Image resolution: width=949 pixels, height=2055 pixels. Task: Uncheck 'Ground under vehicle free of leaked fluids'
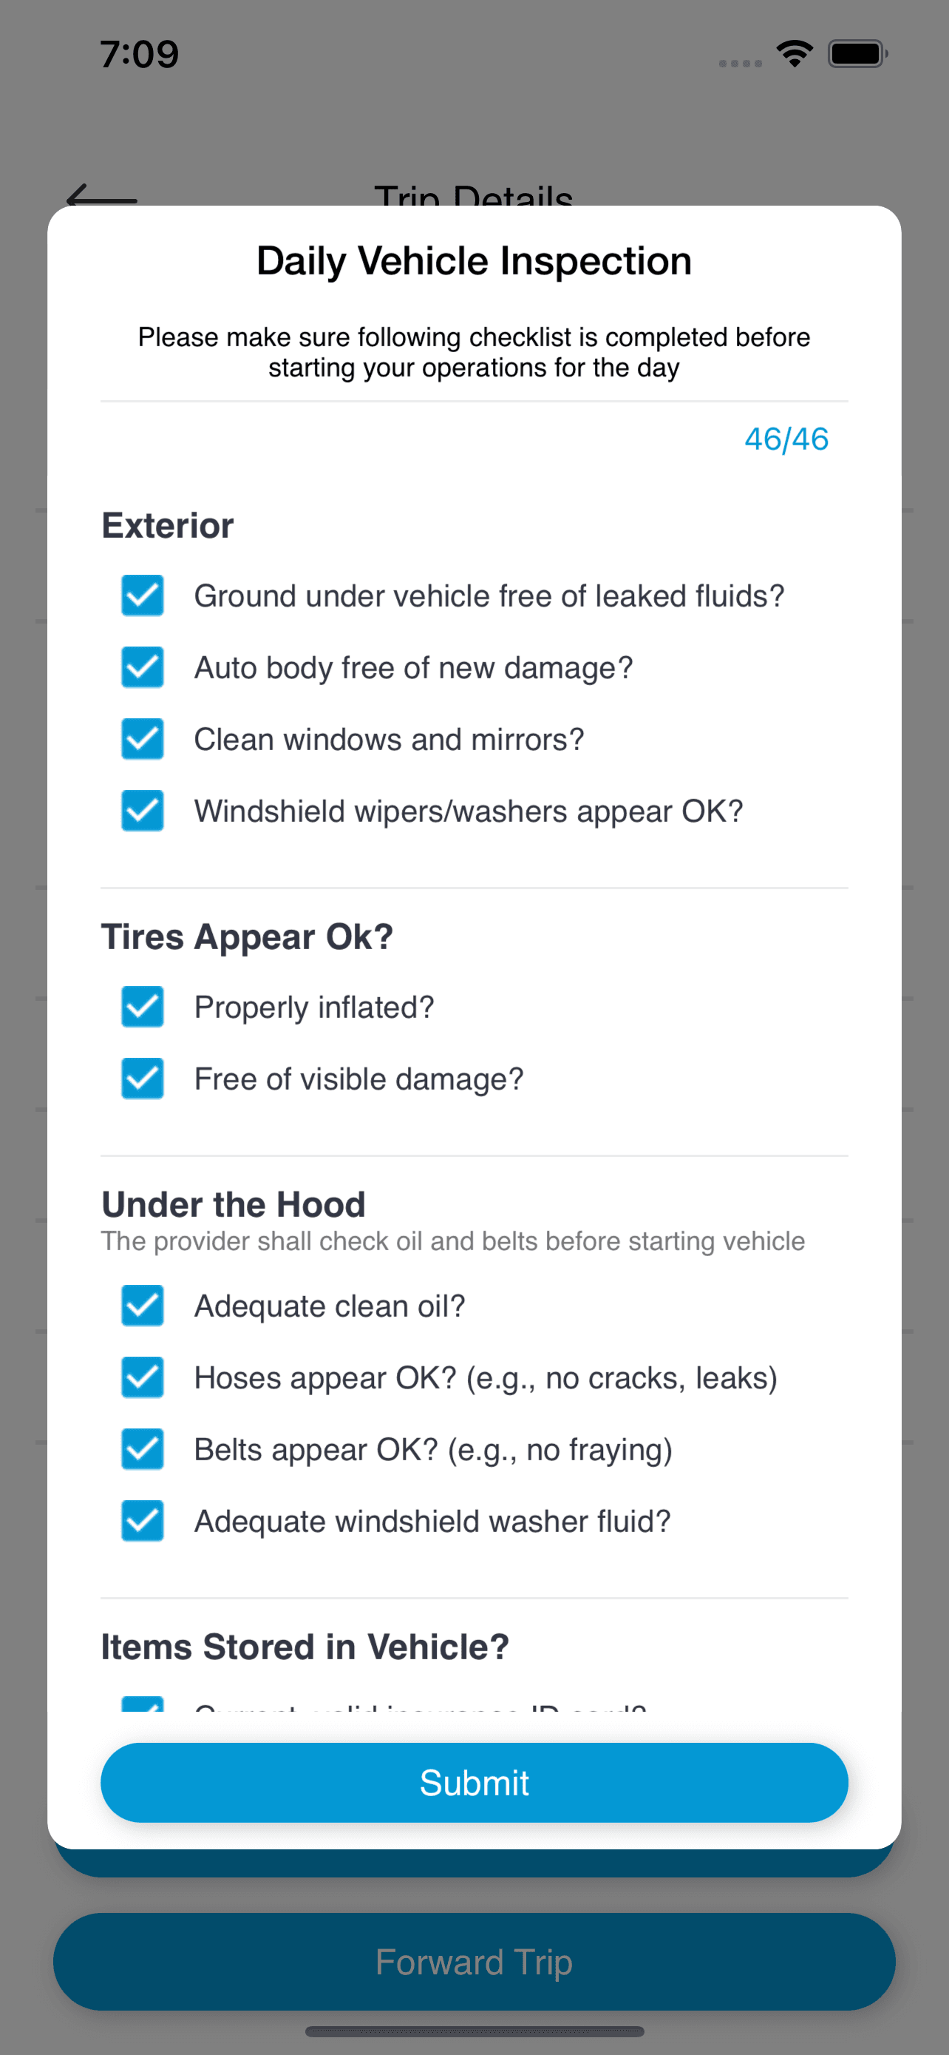[143, 596]
